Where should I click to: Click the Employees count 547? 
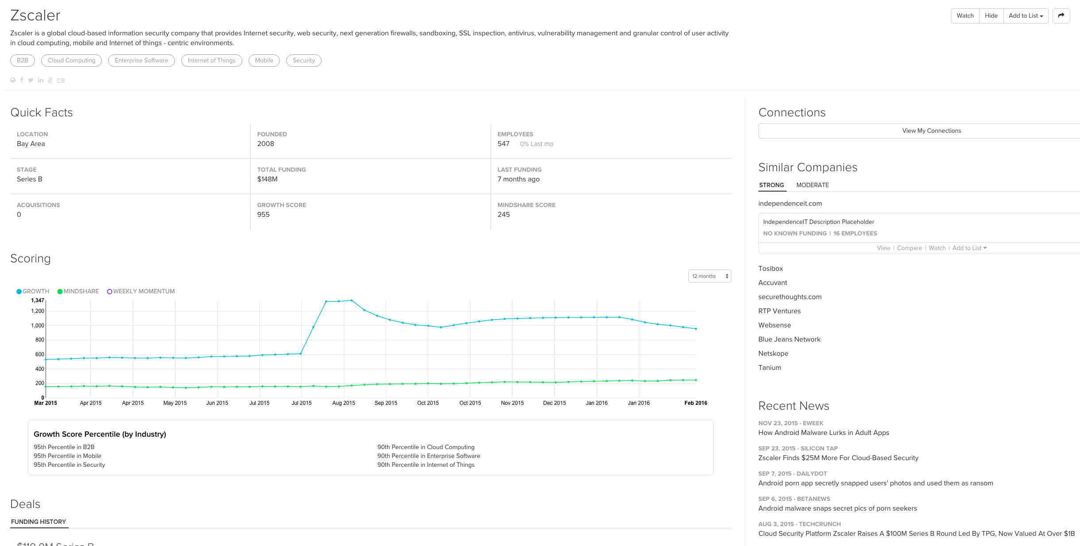coord(503,144)
